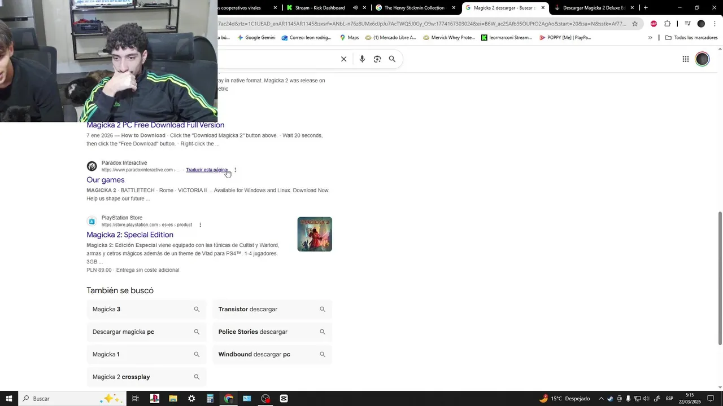The height and width of the screenshot is (406, 723).
Task: Search related term Magicka 2 crossplay
Action: pos(146,377)
